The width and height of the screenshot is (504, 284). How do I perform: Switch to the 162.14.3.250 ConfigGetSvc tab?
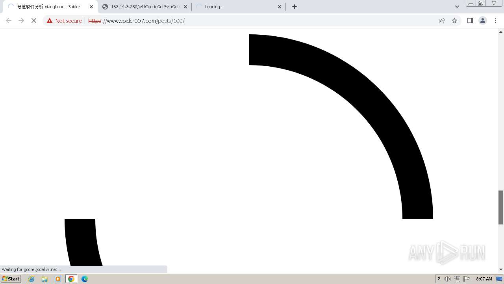tap(145, 7)
